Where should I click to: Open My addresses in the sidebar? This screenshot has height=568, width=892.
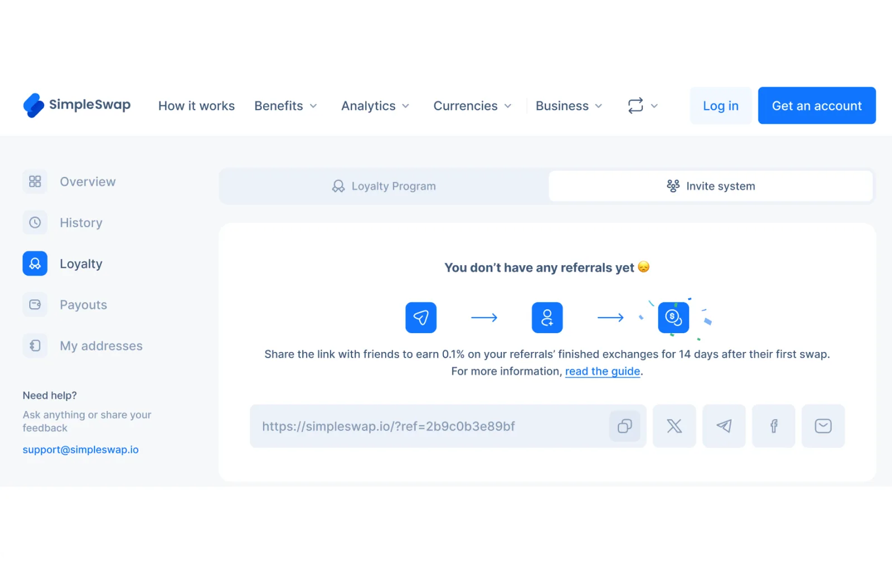[x=101, y=346]
